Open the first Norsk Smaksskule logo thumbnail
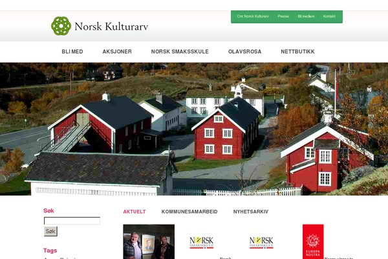 [201, 243]
